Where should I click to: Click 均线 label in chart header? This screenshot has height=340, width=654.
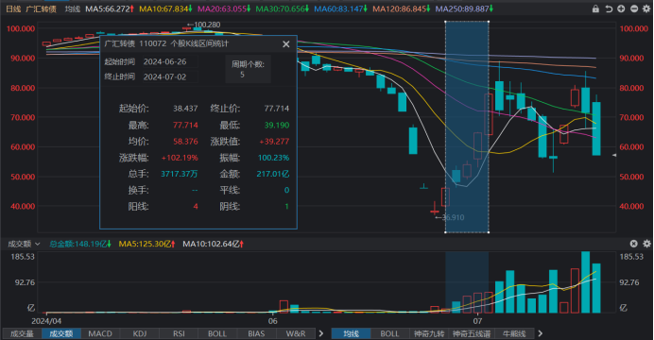[x=73, y=8]
